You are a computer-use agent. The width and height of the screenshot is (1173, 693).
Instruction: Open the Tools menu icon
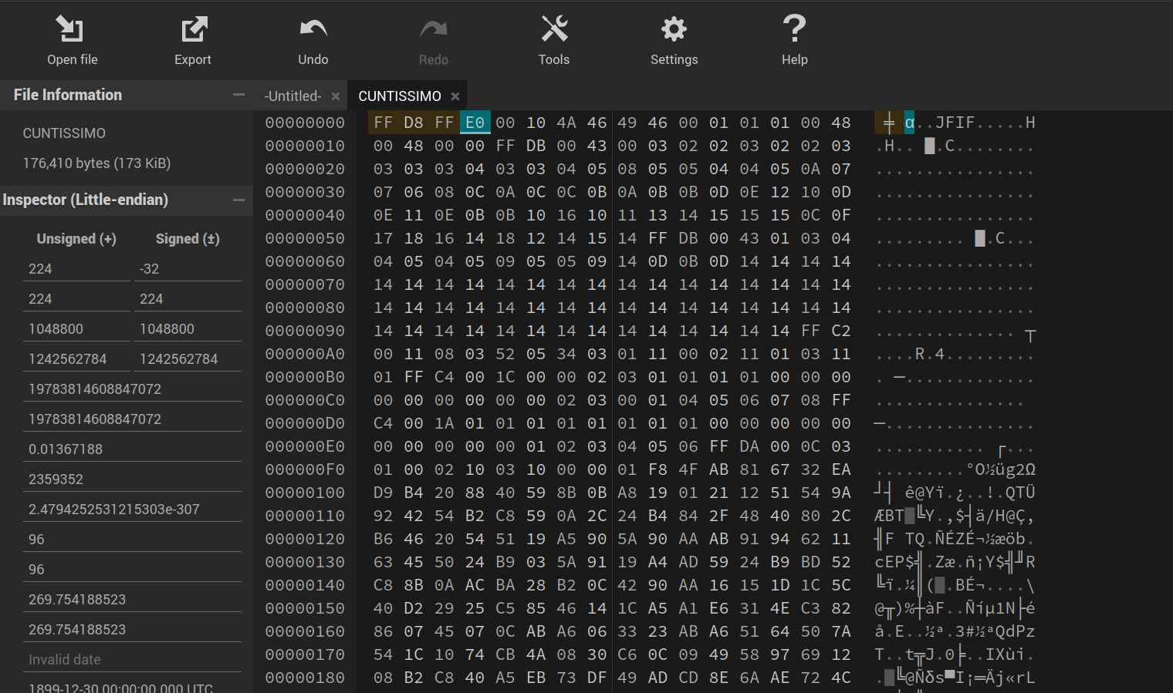tap(553, 29)
